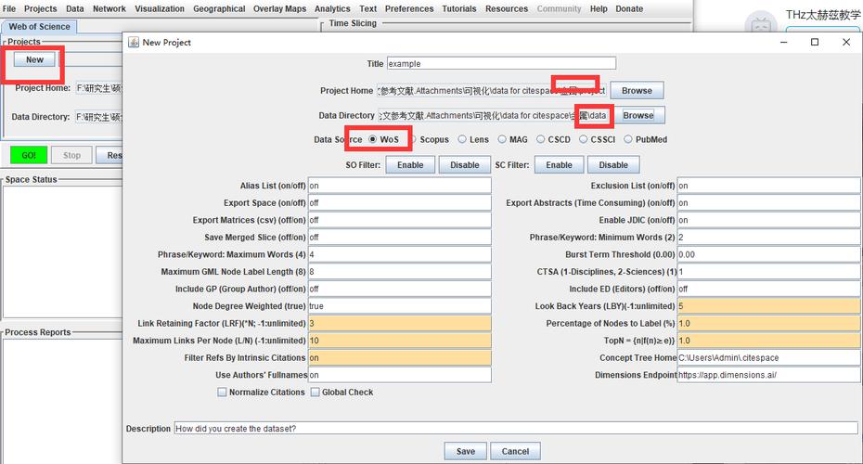The width and height of the screenshot is (863, 464).
Task: Open the Data menu
Action: pyautogui.click(x=75, y=8)
